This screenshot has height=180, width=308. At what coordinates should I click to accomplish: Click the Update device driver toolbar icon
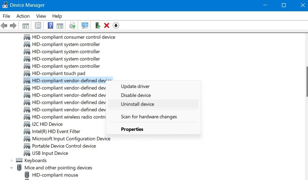(72, 25)
